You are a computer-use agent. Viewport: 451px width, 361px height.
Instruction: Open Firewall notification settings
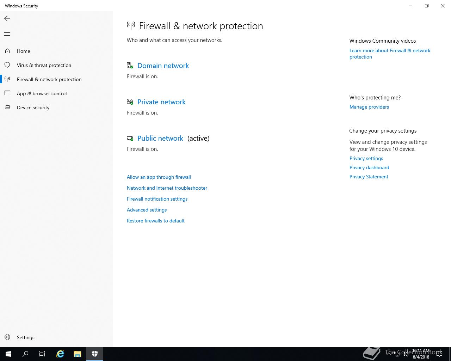(157, 199)
